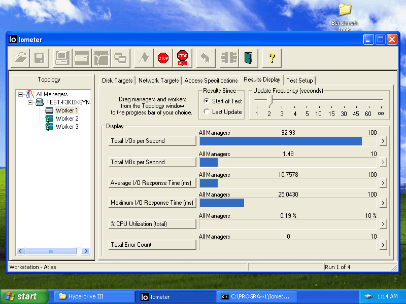Expand arrow beside Total Error Count bar

[x=383, y=245]
